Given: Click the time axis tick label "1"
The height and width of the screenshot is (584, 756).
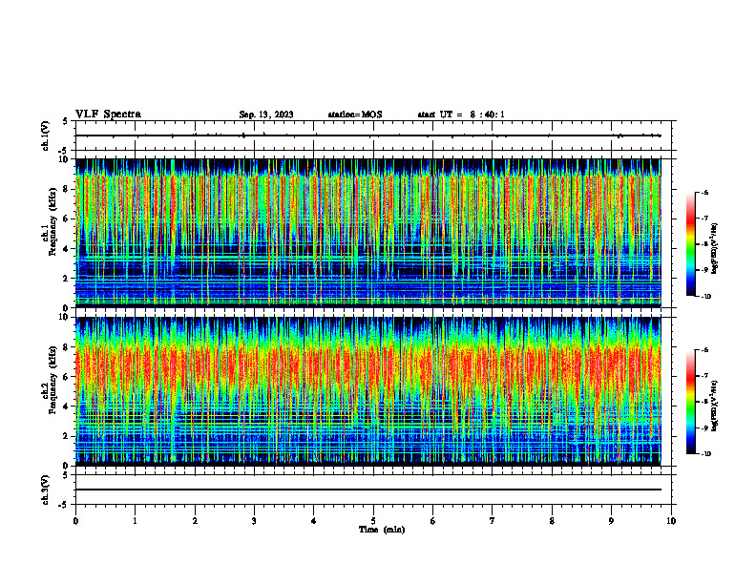Looking at the screenshot, I should [x=135, y=521].
